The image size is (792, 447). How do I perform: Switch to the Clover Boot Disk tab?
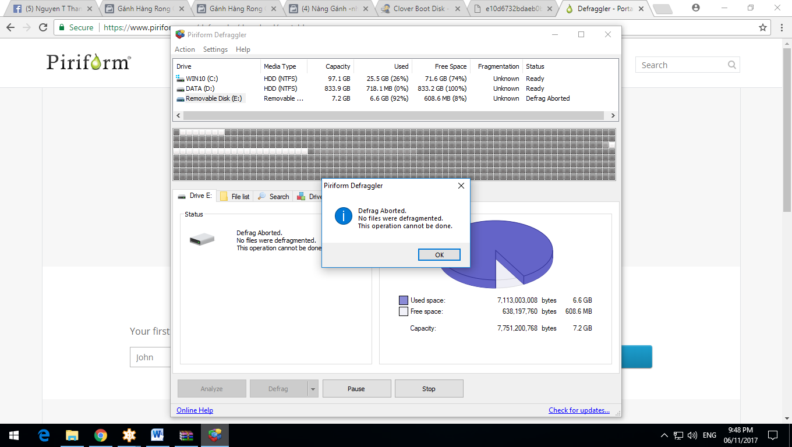pyautogui.click(x=422, y=9)
